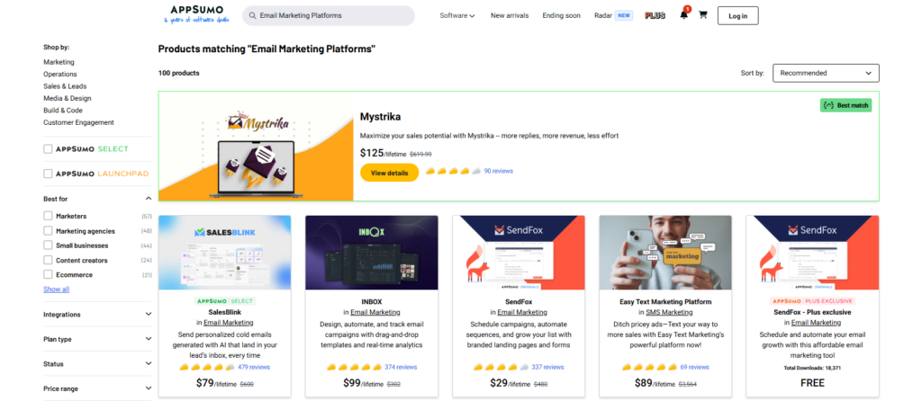
Task: Expand the Price range filter
Action: [x=97, y=388]
